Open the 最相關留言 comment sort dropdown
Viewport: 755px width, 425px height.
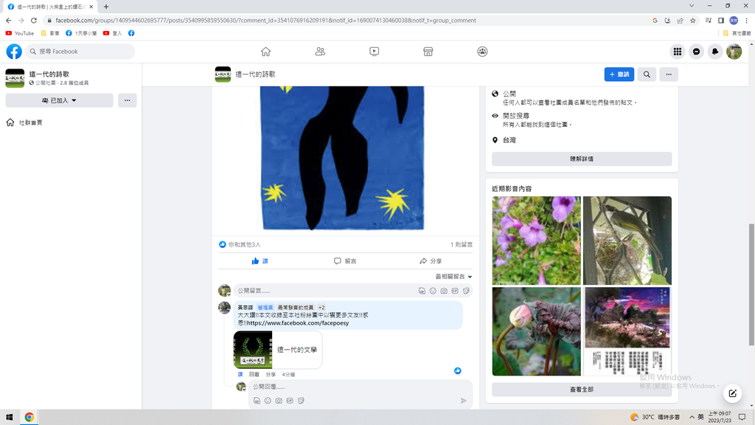tap(453, 277)
